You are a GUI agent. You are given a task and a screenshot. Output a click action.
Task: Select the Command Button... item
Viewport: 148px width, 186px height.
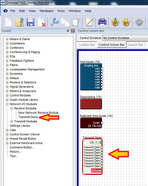(22, 147)
